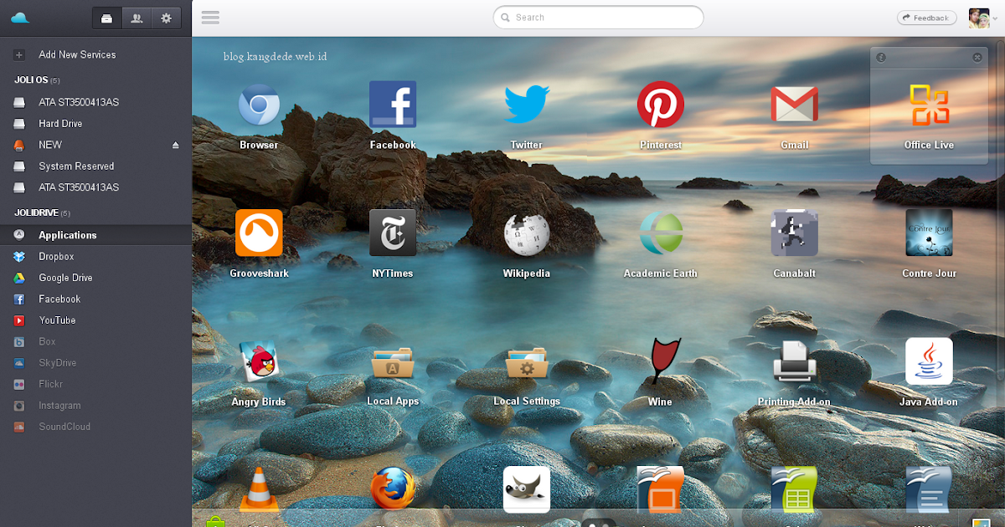Click the JOLIDRIVE section header
1005x527 pixels.
coord(42,213)
